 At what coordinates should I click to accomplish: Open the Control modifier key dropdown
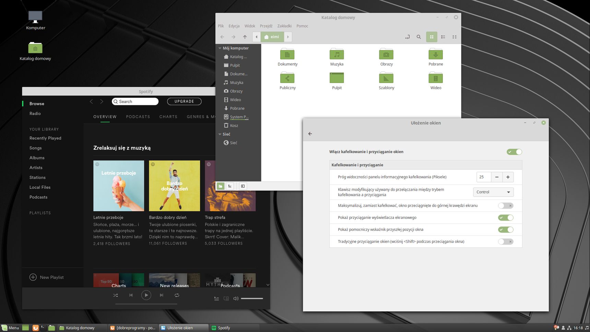coord(493,192)
